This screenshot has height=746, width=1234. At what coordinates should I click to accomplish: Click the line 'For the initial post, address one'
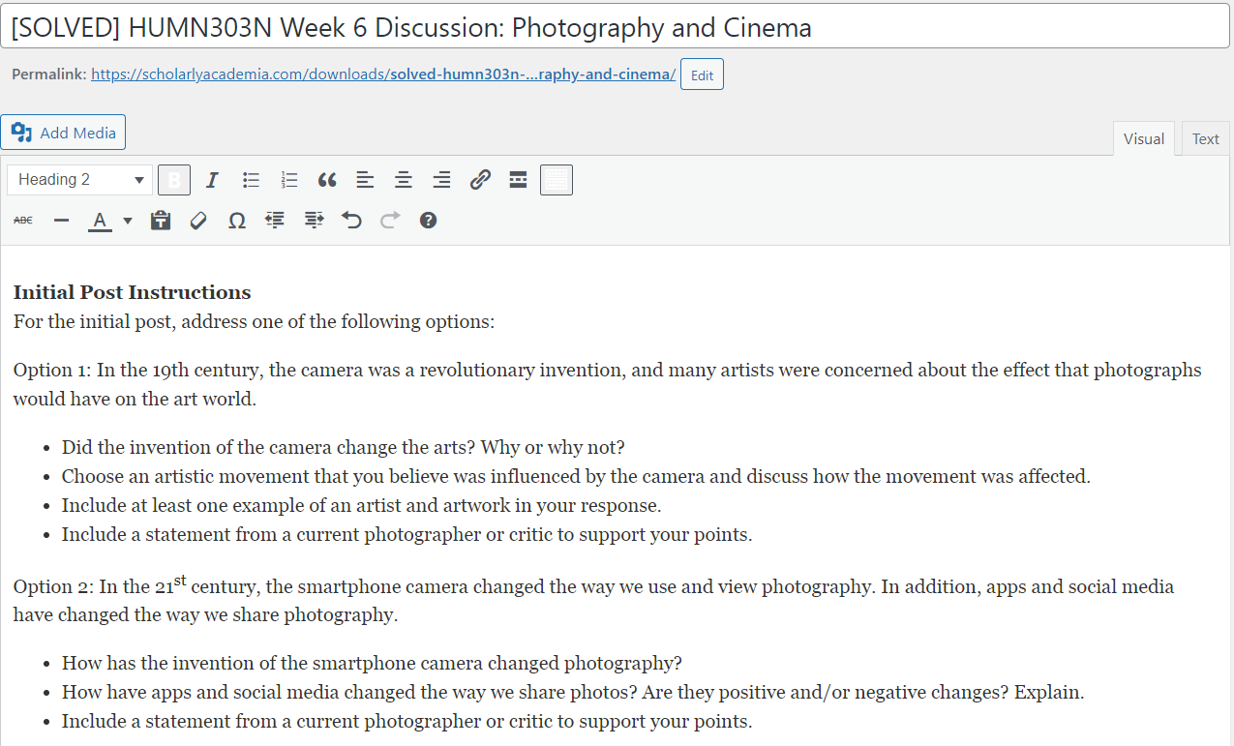(254, 321)
